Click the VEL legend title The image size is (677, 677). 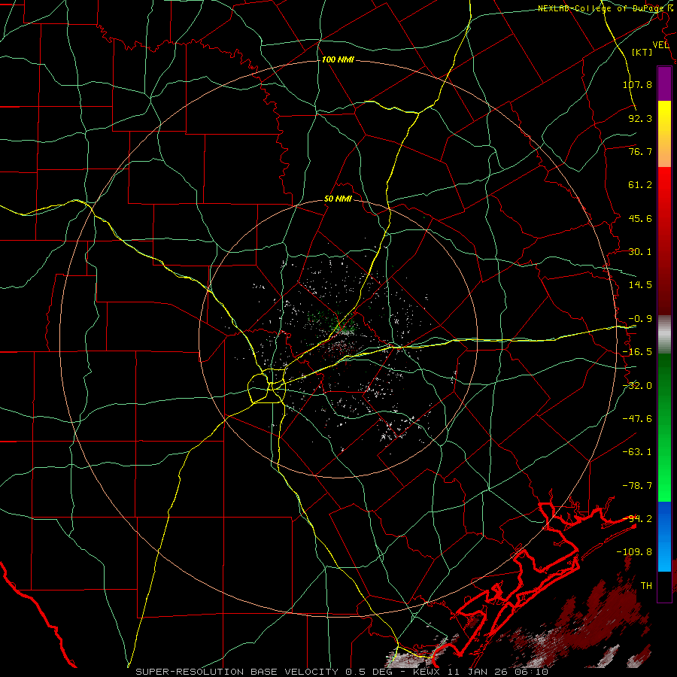660,45
